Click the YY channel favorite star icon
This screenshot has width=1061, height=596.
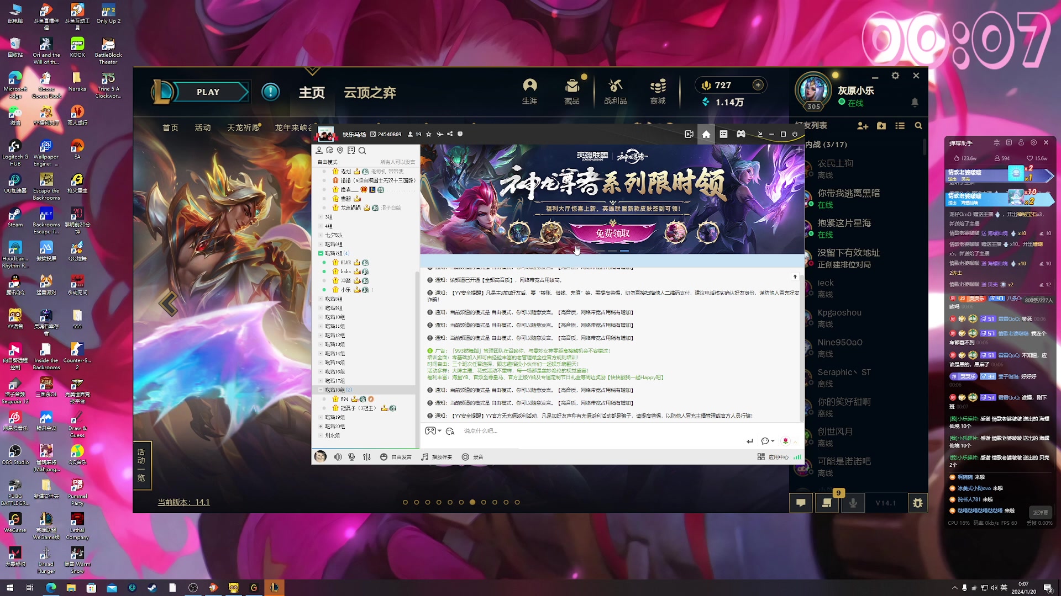[x=428, y=134]
